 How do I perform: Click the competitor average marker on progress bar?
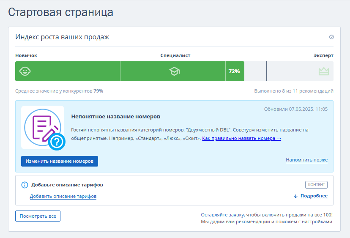(x=266, y=71)
